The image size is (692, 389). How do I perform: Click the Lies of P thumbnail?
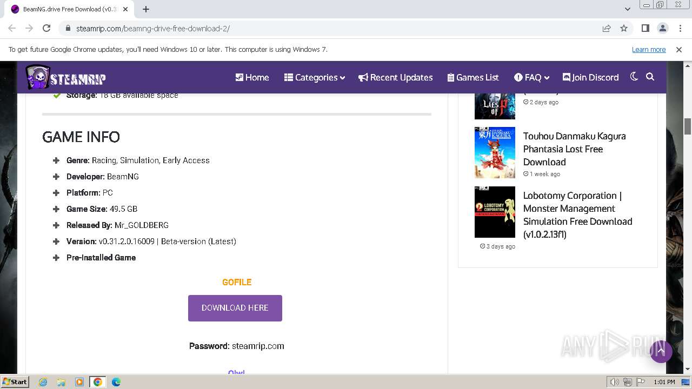(495, 106)
